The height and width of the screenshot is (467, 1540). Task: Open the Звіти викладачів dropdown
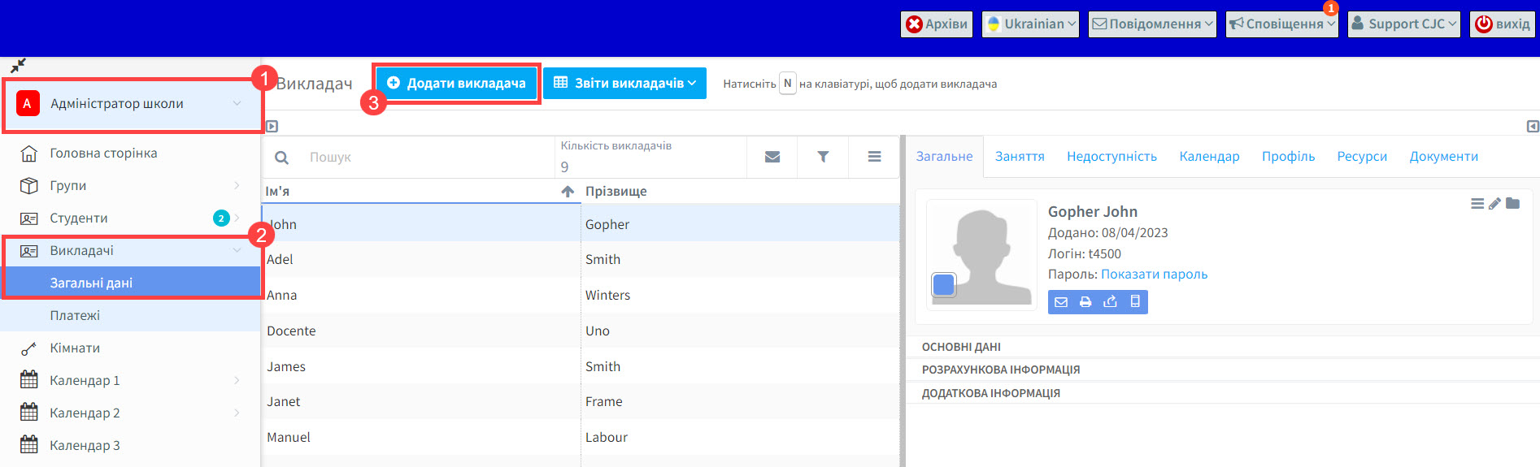point(624,83)
